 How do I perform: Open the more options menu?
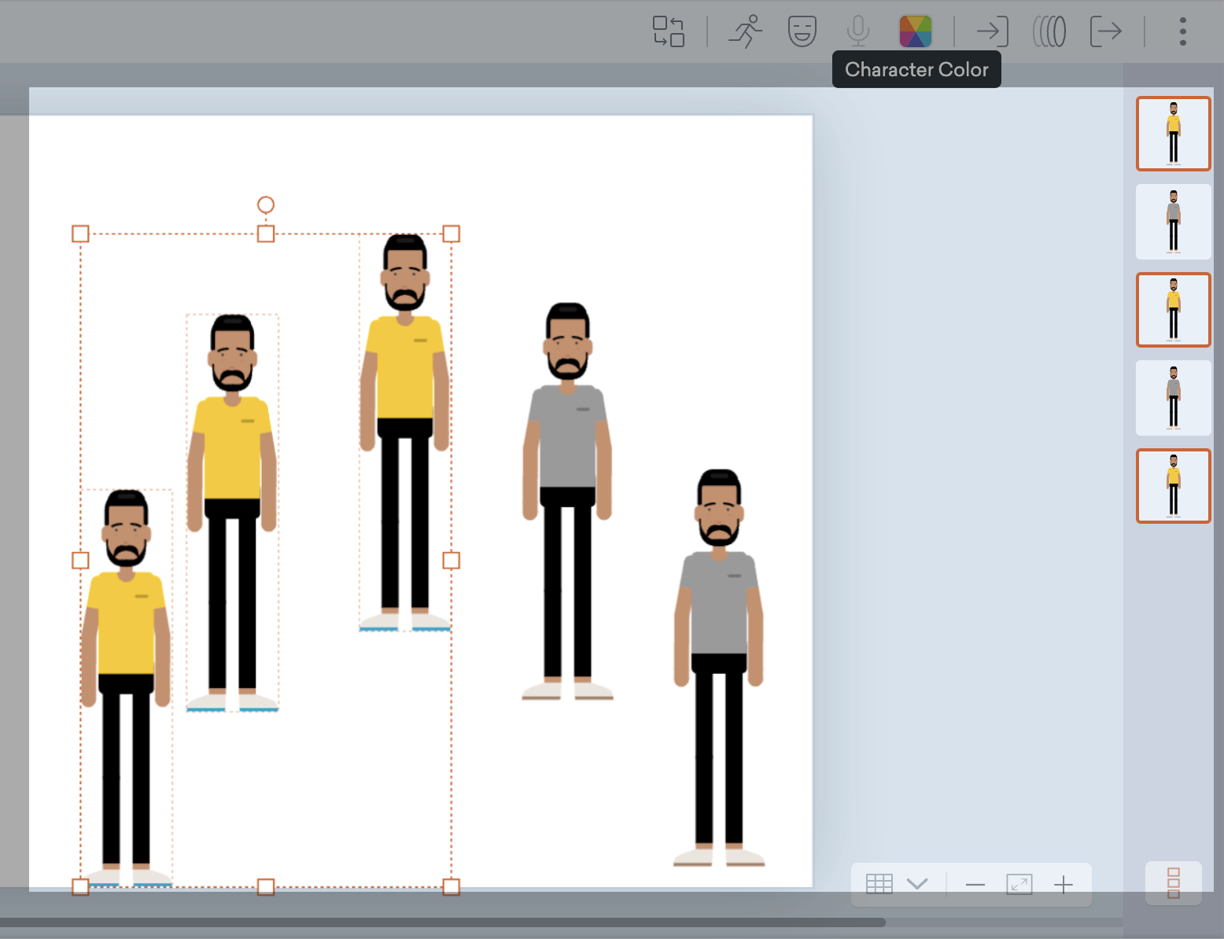[x=1182, y=31]
